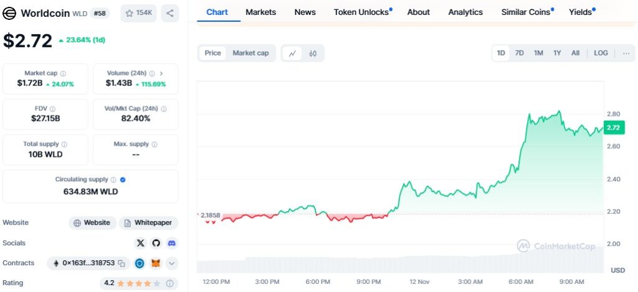The height and width of the screenshot is (292, 638).
Task: Open Worldcoin's Discord icon
Action: pyautogui.click(x=172, y=243)
